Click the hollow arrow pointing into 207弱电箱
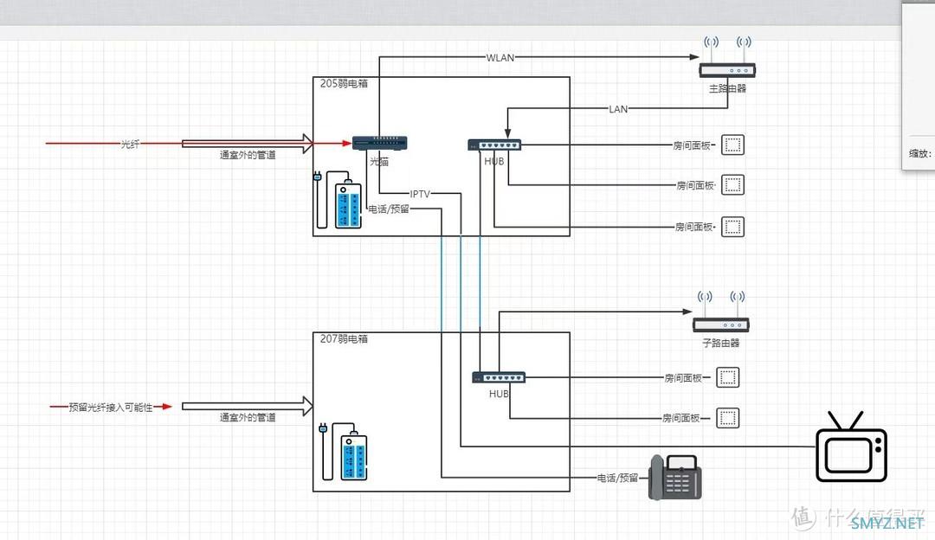The width and height of the screenshot is (935, 540). click(x=248, y=406)
